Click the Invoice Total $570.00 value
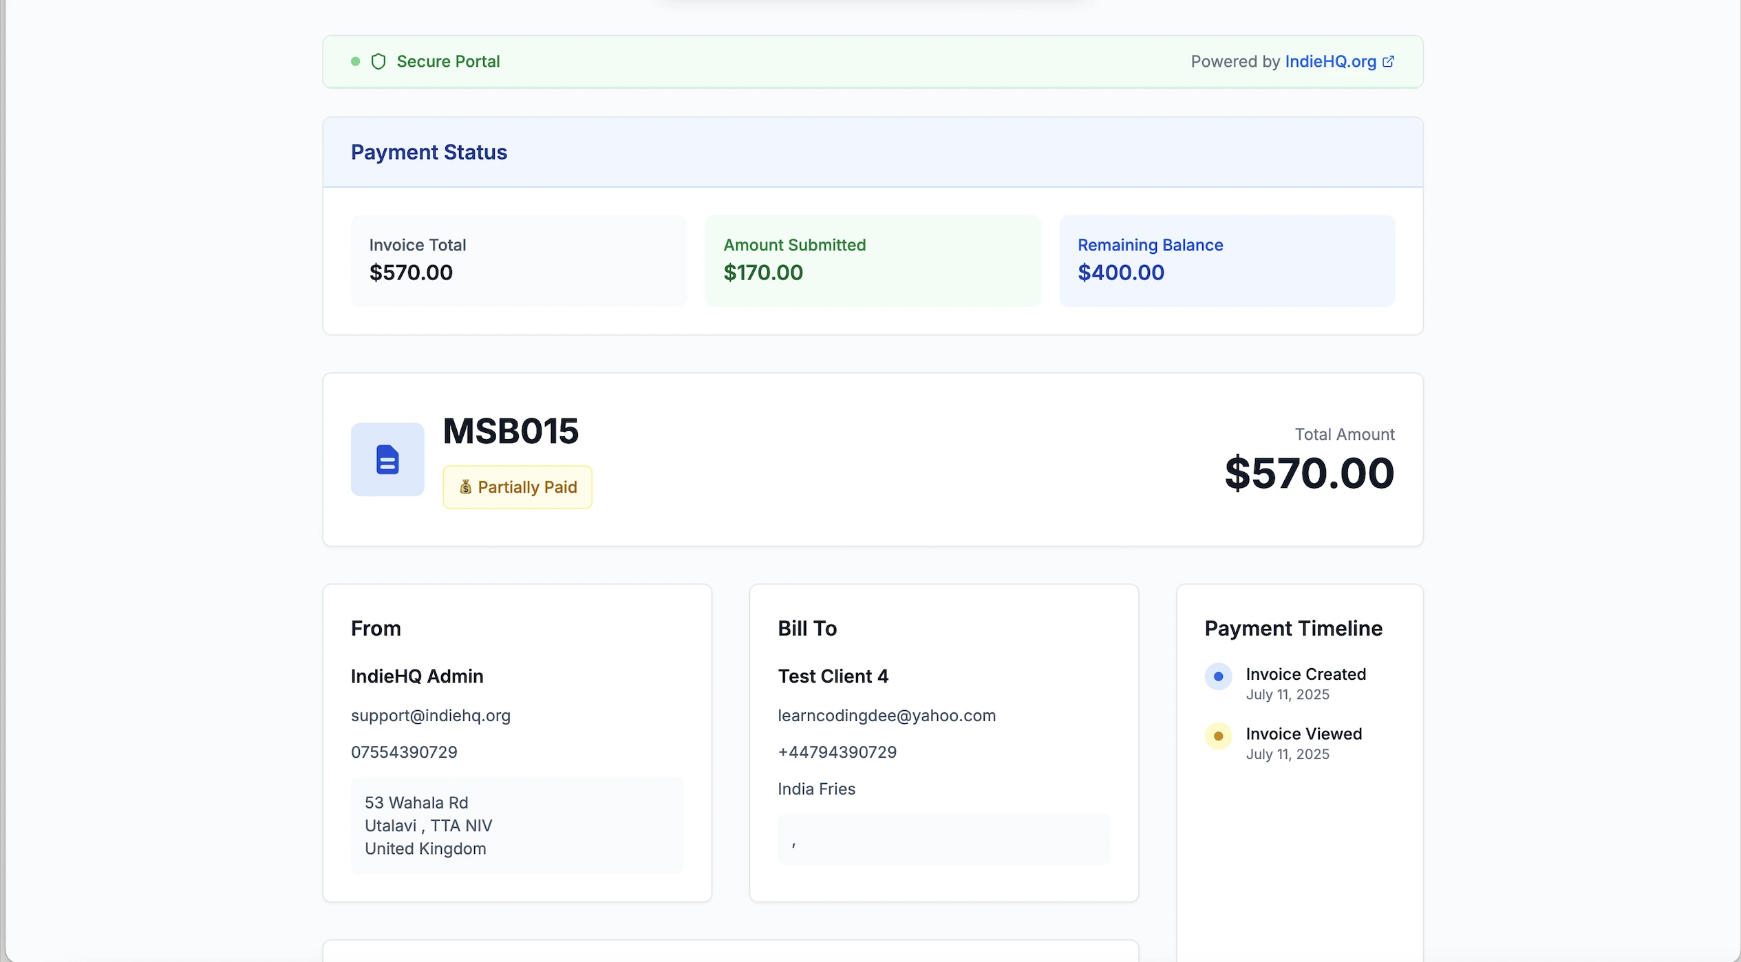The image size is (1741, 962). pos(411,272)
